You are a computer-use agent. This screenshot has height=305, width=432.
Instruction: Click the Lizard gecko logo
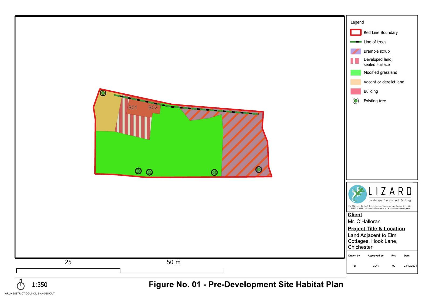[x=357, y=194]
